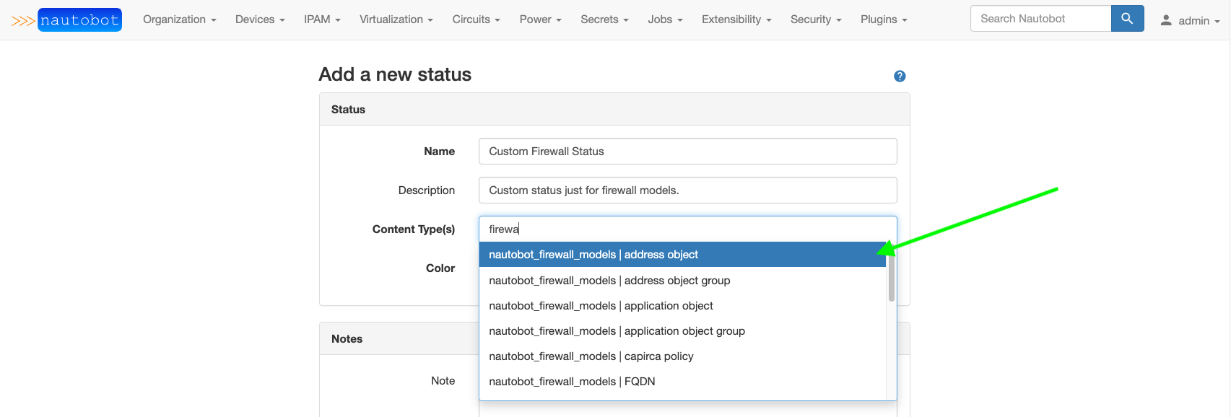Open the Devices menu
Screen dimensions: 1231x417
(260, 19)
